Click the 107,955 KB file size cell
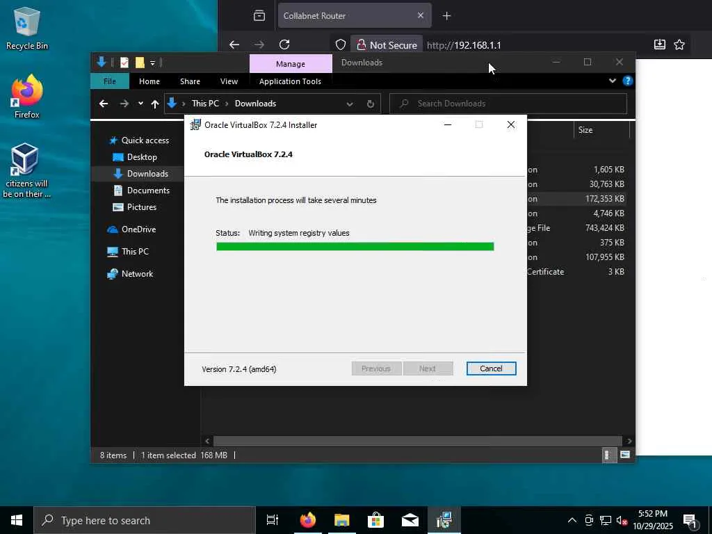 pyautogui.click(x=604, y=257)
